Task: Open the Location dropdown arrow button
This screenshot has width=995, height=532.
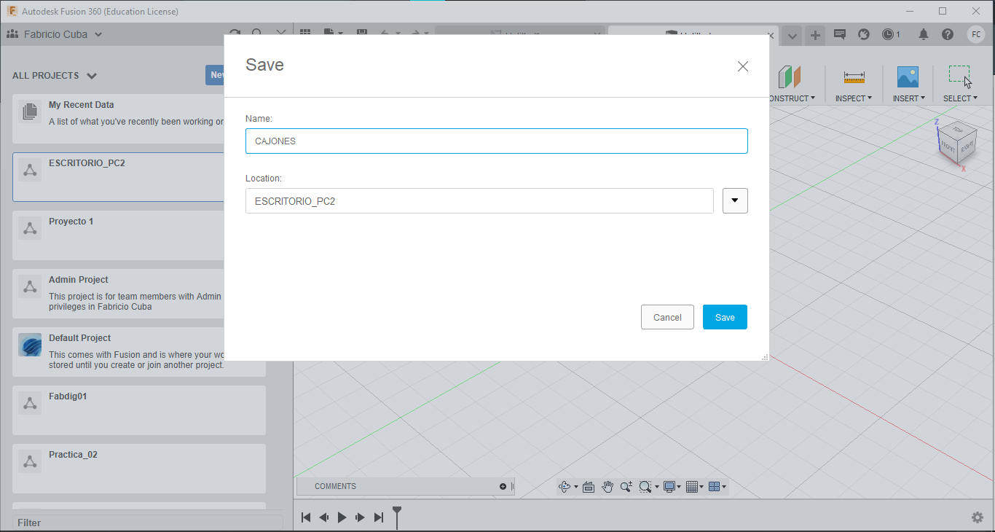Action: (x=735, y=200)
